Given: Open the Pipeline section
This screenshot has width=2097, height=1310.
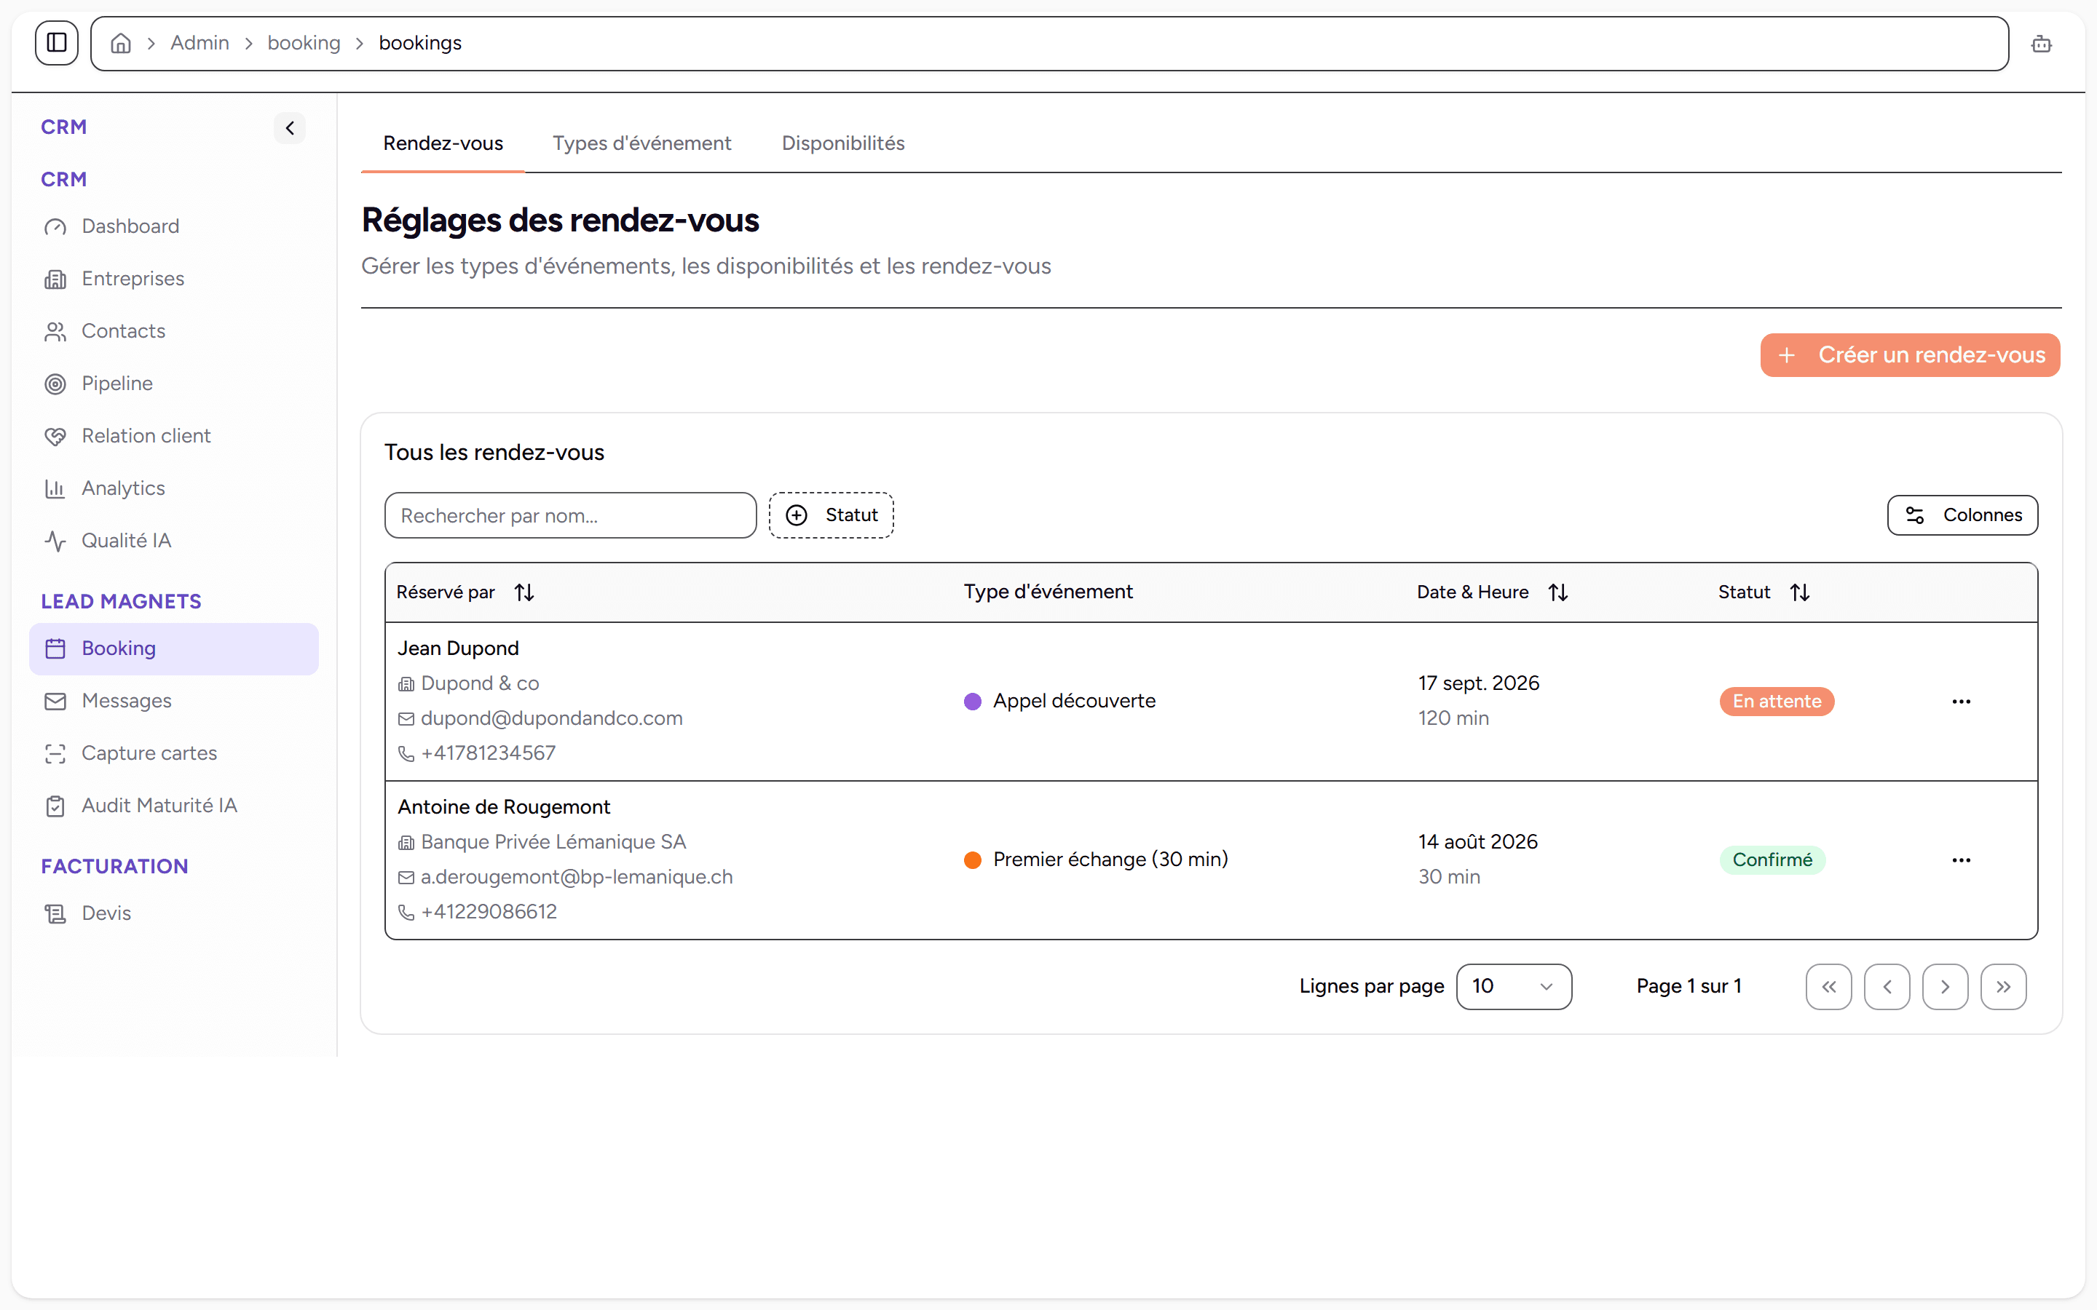Looking at the screenshot, I should 173,384.
